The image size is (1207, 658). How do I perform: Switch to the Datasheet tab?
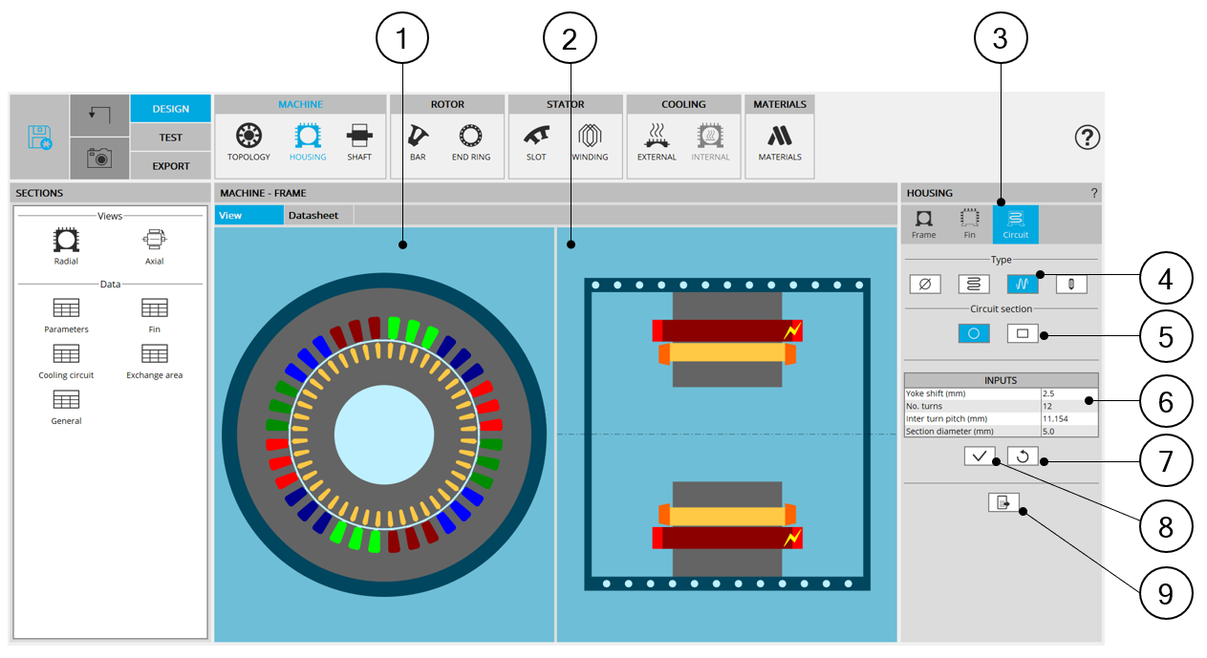click(313, 216)
